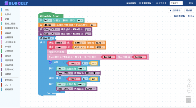Open the 繼電器 block category
Image resolution: width=196 pixels, height=108 pixels.
point(8,56)
